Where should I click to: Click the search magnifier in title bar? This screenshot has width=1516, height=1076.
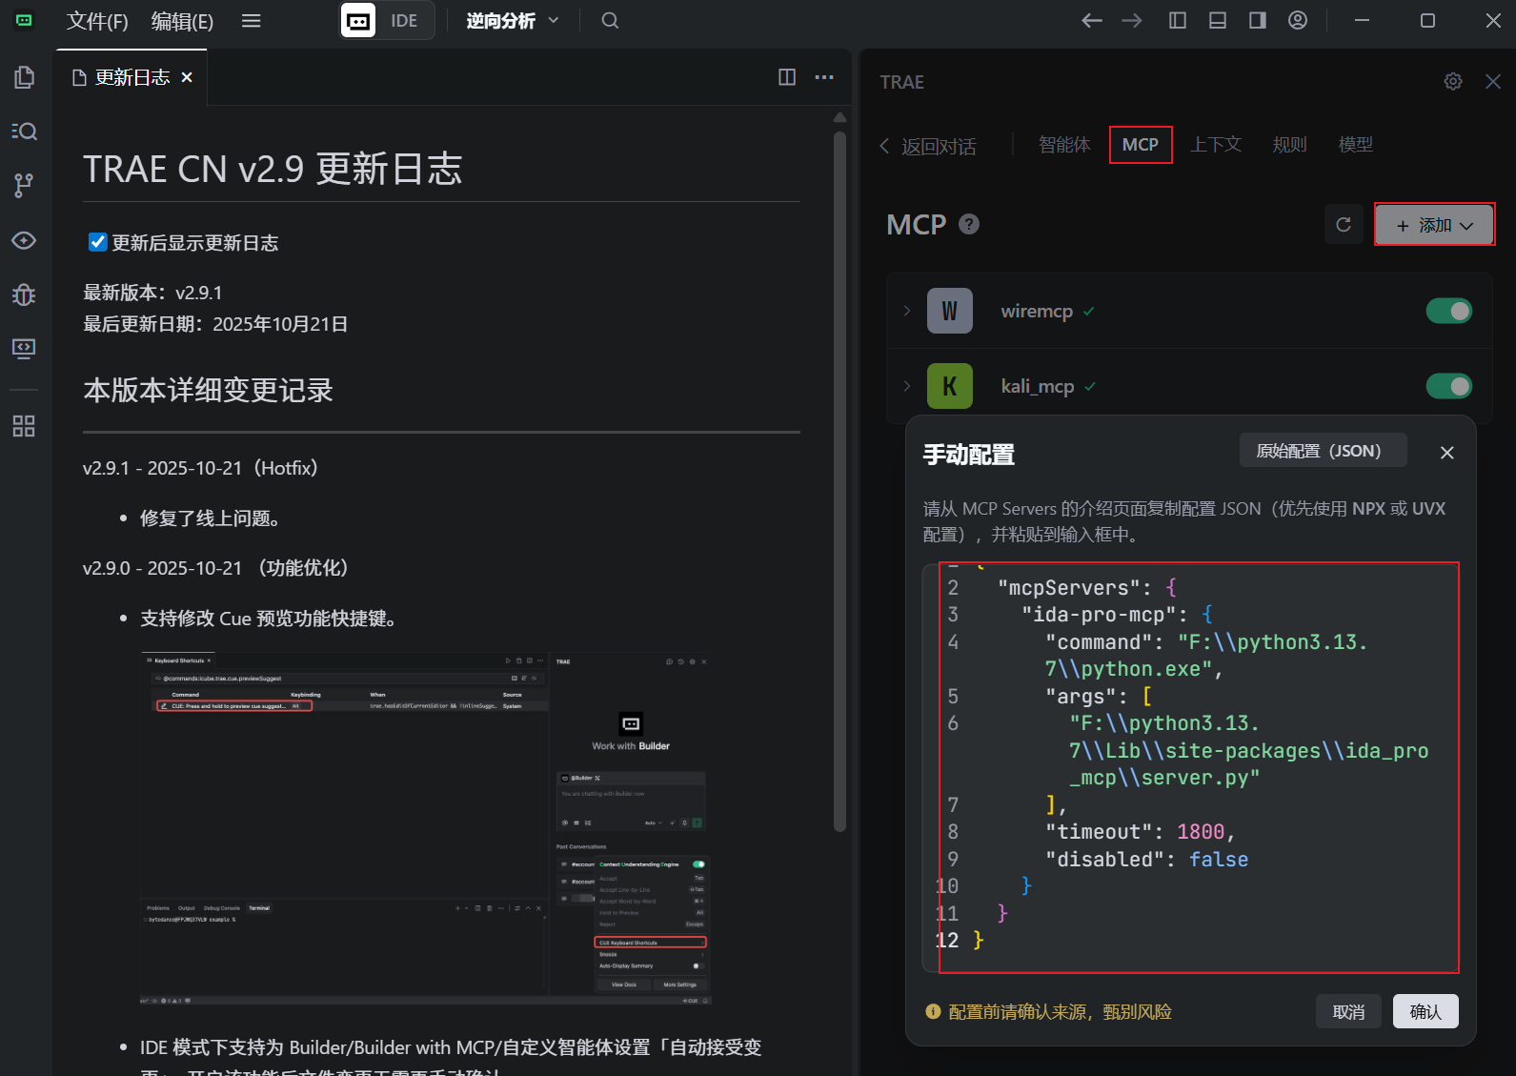coord(610,21)
